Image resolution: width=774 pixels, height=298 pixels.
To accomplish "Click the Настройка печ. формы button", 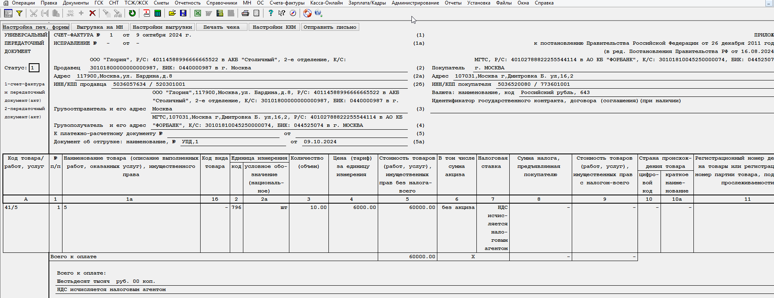I will pyautogui.click(x=36, y=27).
